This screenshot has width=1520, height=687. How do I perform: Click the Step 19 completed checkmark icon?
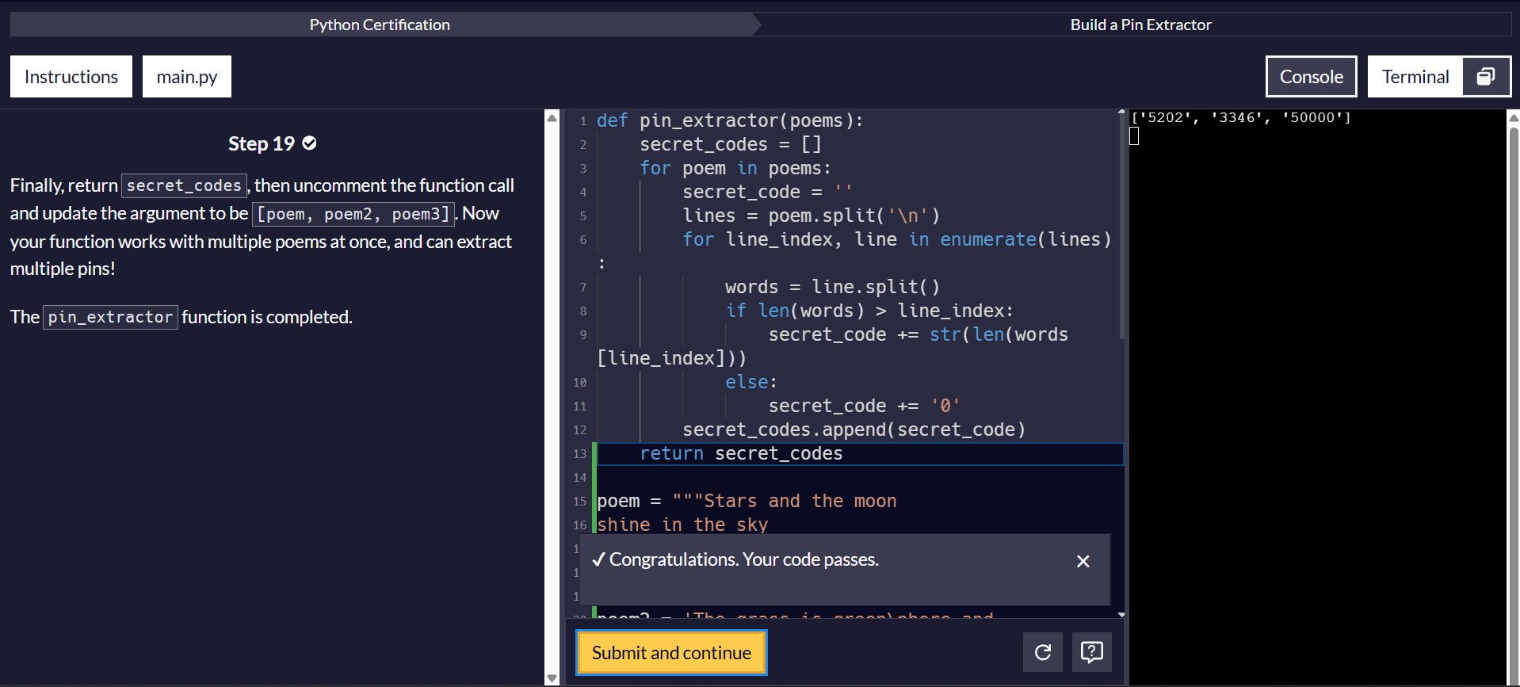310,143
